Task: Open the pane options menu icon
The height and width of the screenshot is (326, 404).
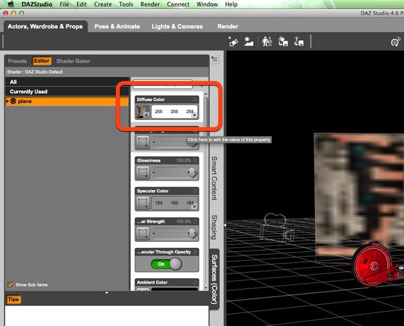Action: (x=214, y=59)
